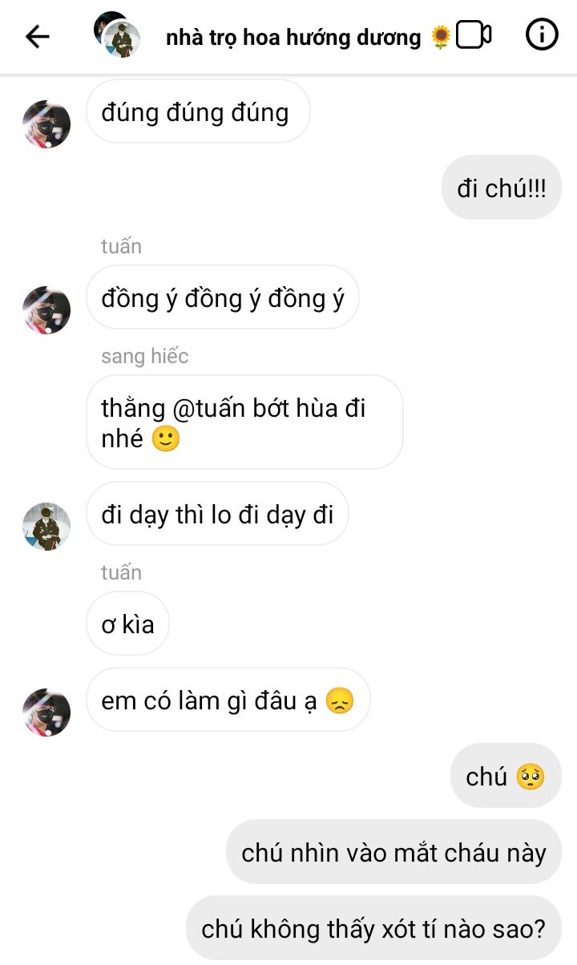The width and height of the screenshot is (577, 965).
Task: Select 'đồng ý đồng ý đồng ý' message bubble
Action: click(x=223, y=297)
